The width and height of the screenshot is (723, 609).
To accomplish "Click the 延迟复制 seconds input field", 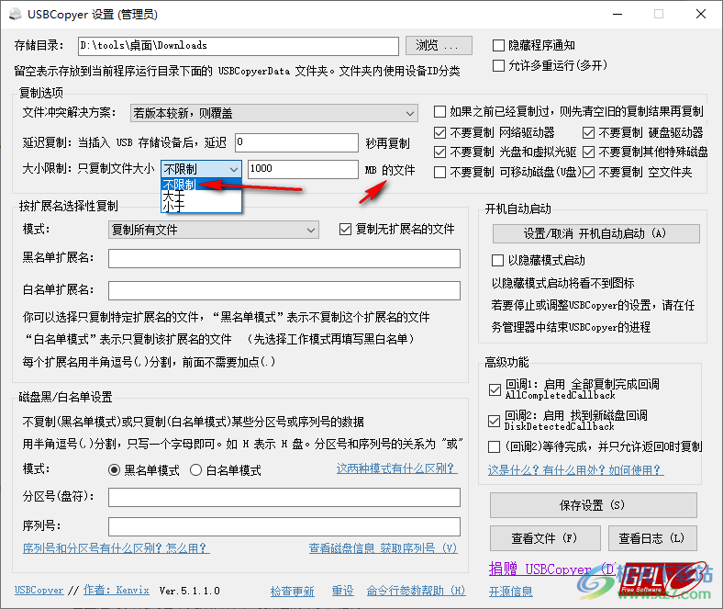I will (x=296, y=142).
